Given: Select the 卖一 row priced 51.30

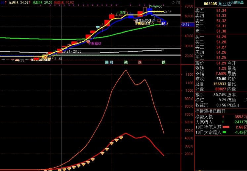Looking at the screenshot, I should point(221,31).
